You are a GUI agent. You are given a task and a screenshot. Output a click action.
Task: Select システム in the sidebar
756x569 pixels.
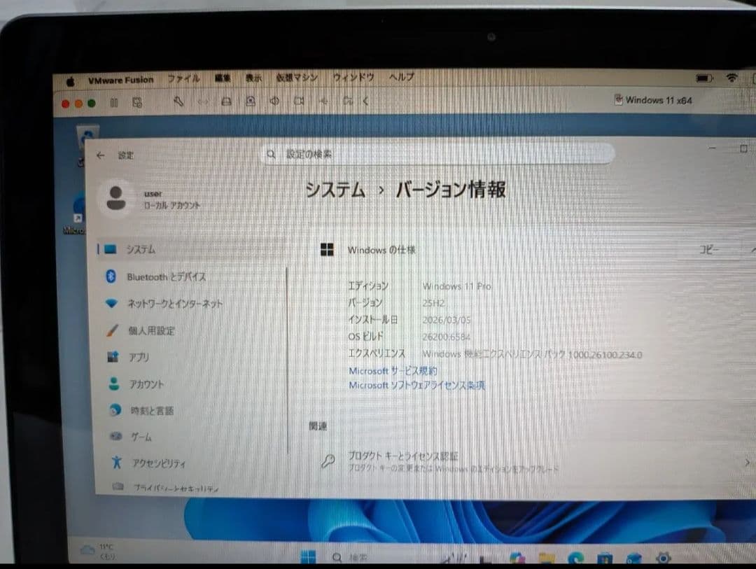click(x=191, y=249)
